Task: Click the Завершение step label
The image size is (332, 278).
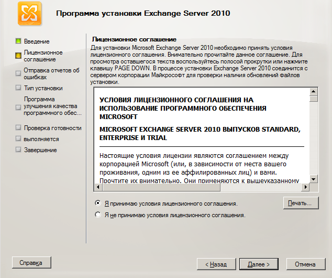Action: coord(40,150)
